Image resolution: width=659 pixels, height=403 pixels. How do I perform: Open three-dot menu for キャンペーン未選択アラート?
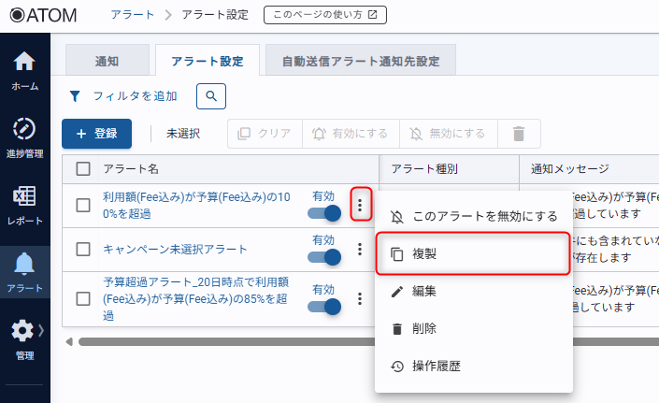point(359,250)
